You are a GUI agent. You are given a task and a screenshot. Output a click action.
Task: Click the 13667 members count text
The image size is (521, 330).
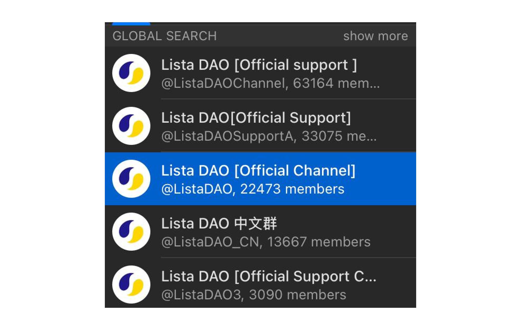point(319,242)
